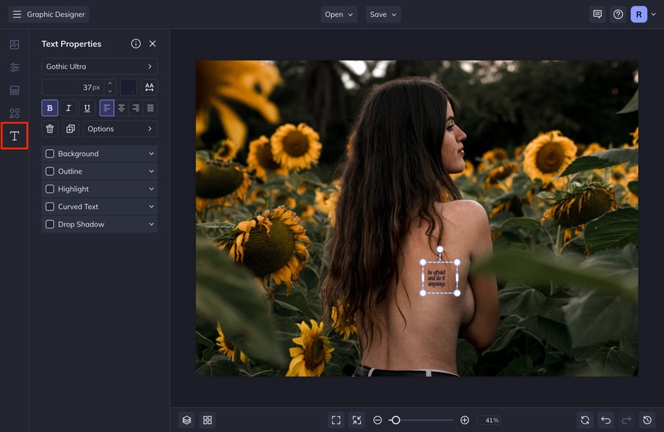Open the Open menu
Image resolution: width=664 pixels, height=432 pixels.
[339, 14]
